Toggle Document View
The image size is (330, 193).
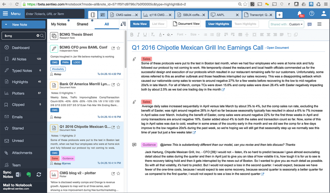tap(186, 24)
